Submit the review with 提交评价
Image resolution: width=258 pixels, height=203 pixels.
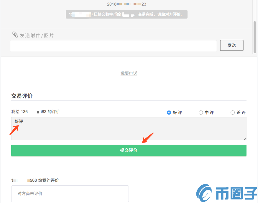tap(129, 150)
